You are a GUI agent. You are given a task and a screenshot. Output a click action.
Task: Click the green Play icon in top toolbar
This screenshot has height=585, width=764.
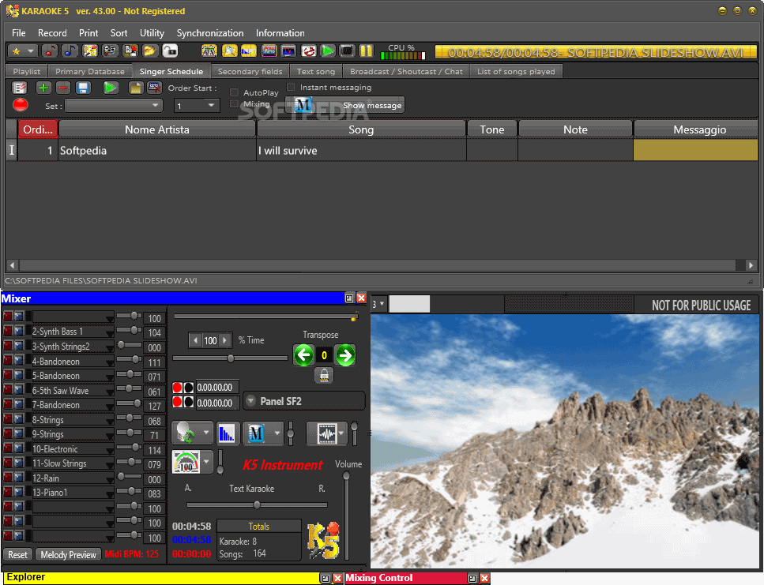[x=328, y=51]
